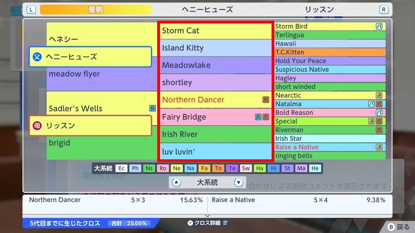Click the R shoulder button icon

pos(384,10)
